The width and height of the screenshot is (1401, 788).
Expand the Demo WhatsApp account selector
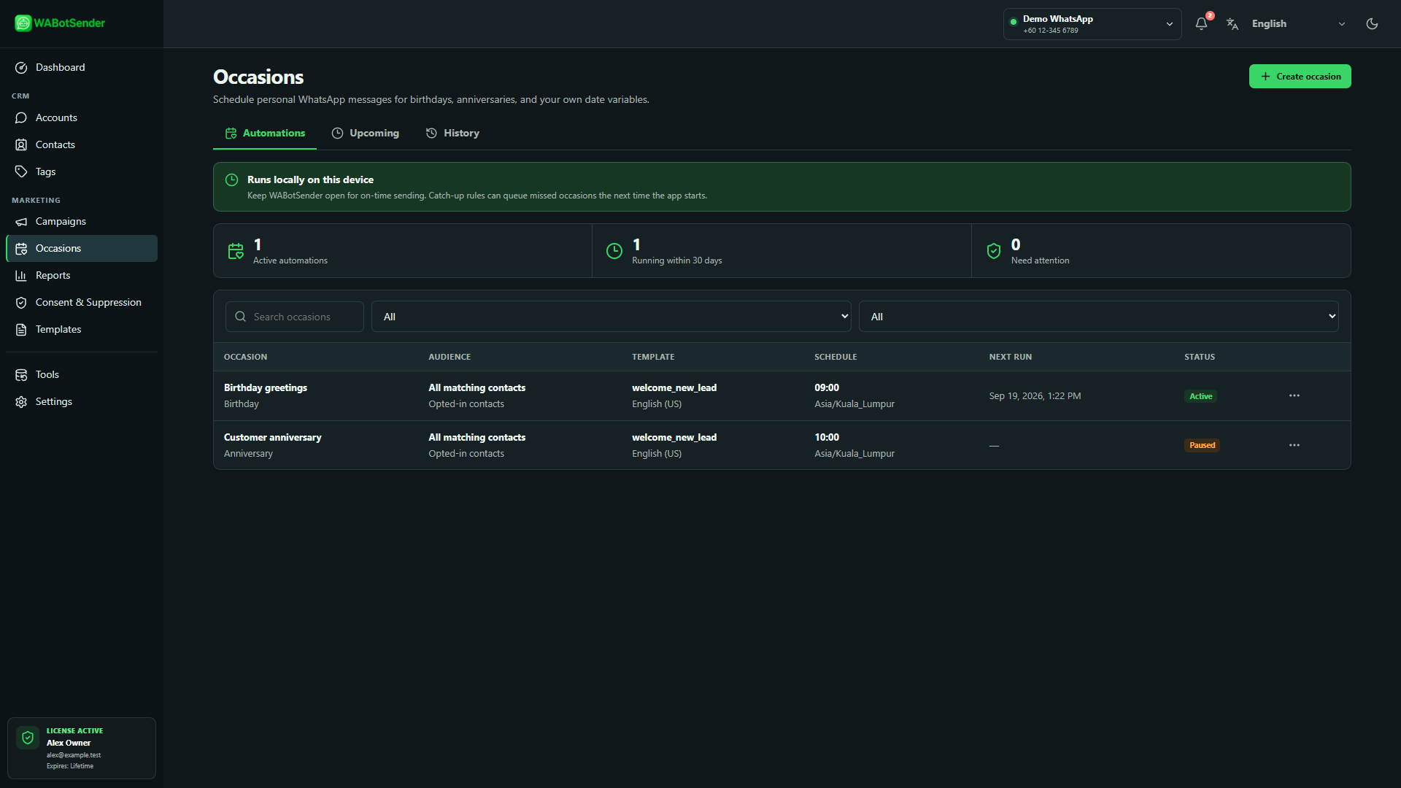click(x=1092, y=24)
